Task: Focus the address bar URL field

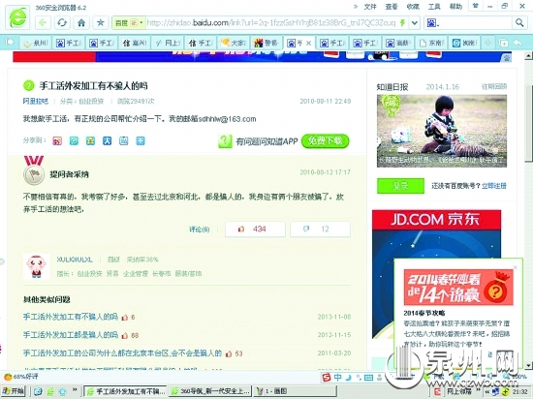Action: 272,22
